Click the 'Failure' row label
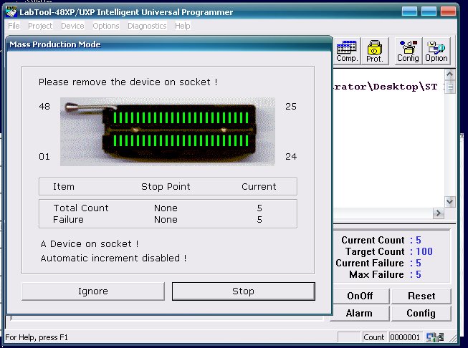The image size is (468, 348). (68, 220)
